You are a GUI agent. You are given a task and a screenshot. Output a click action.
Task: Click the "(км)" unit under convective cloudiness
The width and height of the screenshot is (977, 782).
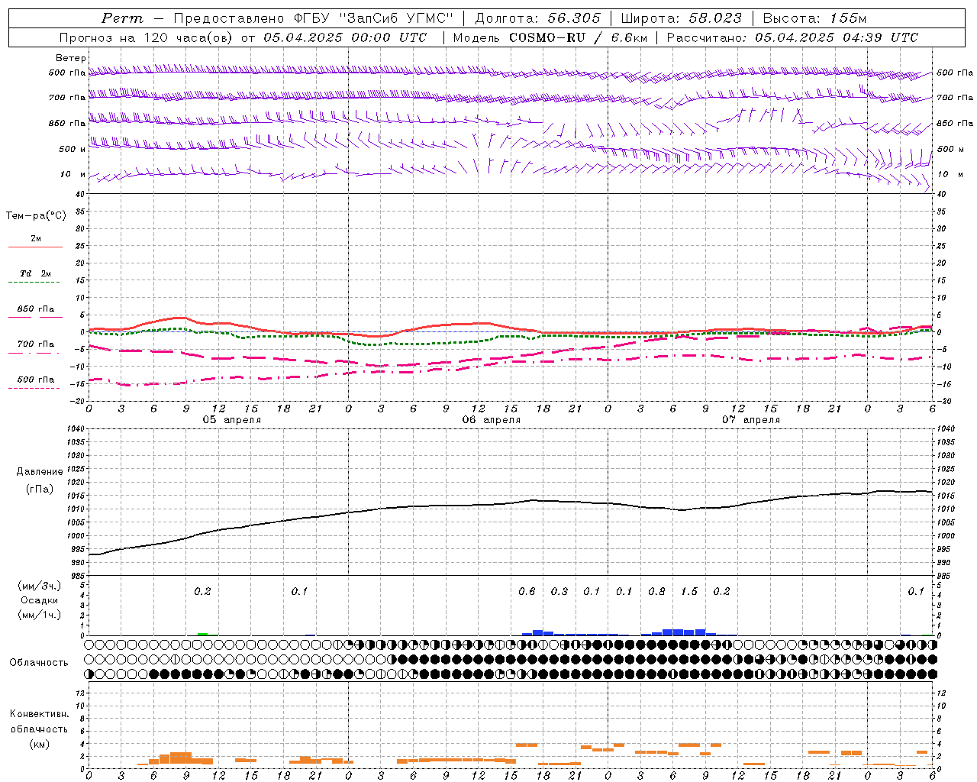40,744
